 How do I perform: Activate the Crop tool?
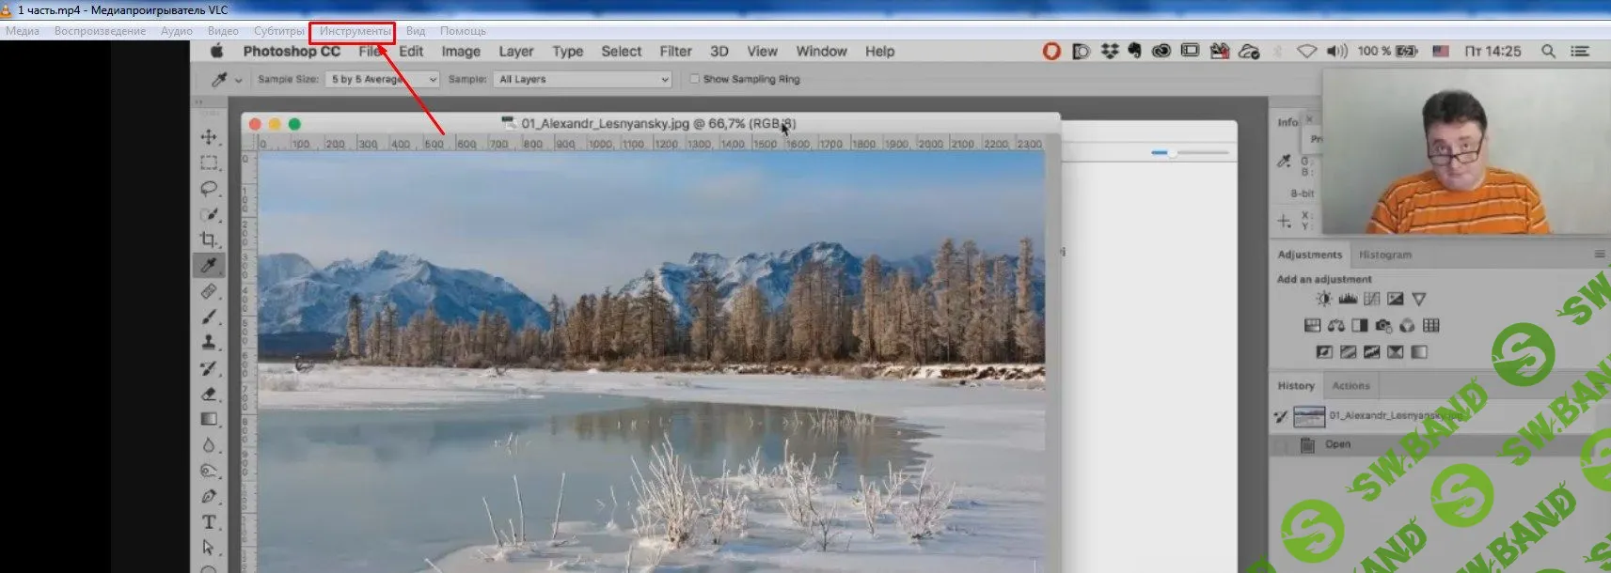click(x=209, y=240)
